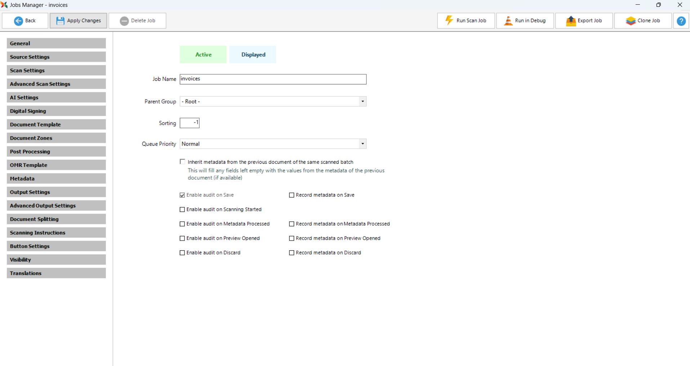Click the Apply Changes button label
The width and height of the screenshot is (690, 366).
[84, 21]
